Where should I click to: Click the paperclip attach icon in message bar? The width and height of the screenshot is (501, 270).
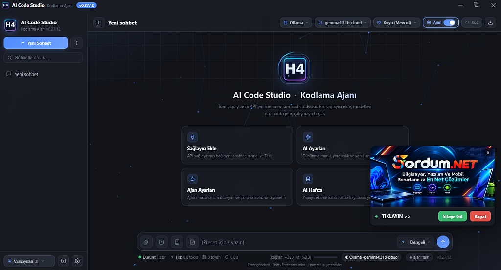click(146, 242)
